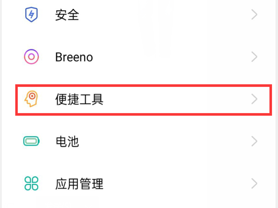Viewport: 278px width, 208px height.
Task: Tap the orange head 便捷工具 icon
Action: click(x=31, y=99)
